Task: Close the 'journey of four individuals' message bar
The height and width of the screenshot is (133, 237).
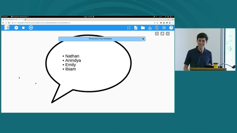Action: coord(143,39)
